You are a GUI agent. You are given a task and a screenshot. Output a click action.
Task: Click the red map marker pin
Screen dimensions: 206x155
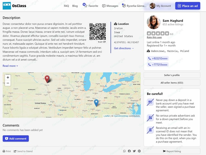point(47,79)
